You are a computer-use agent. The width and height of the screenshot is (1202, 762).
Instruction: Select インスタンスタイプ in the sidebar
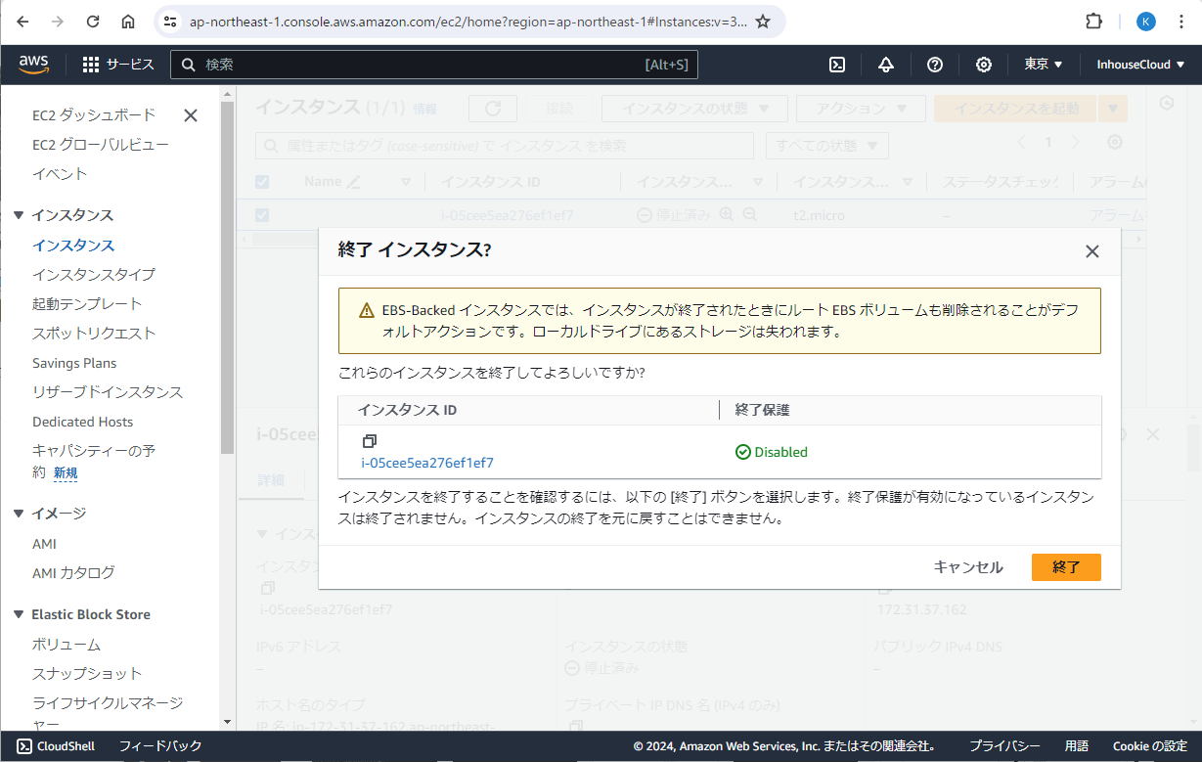click(93, 275)
